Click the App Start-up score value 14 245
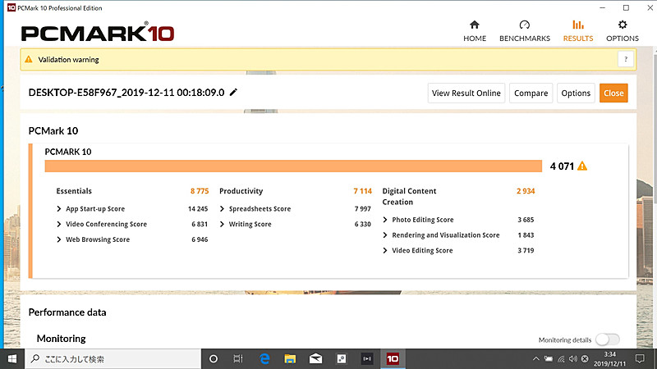This screenshot has height=369, width=657. (x=198, y=209)
